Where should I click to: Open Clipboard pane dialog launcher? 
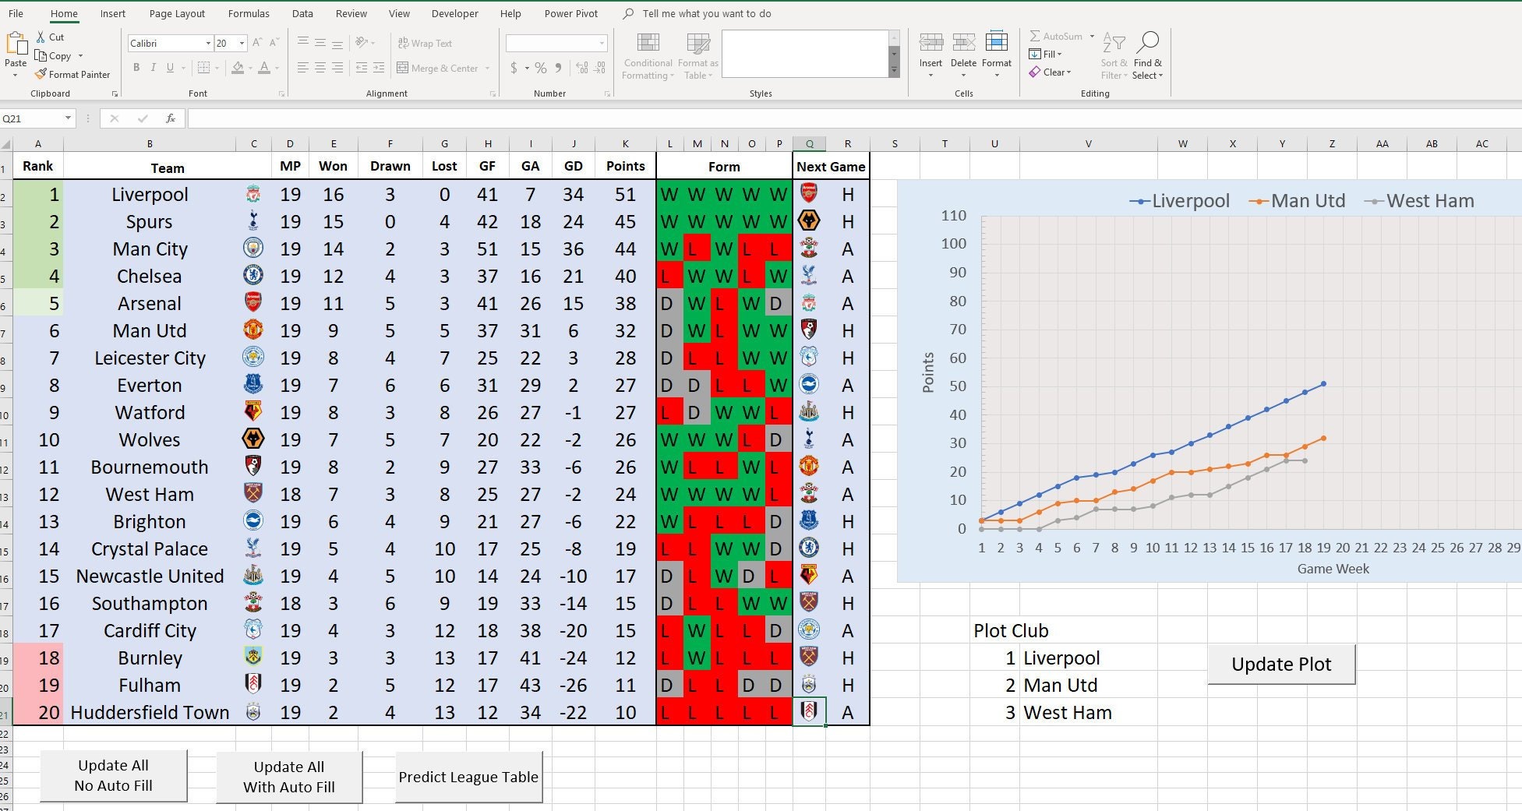click(115, 93)
